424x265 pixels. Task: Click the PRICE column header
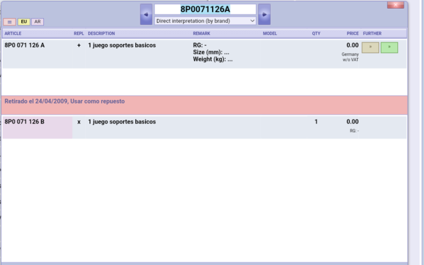[352, 34]
